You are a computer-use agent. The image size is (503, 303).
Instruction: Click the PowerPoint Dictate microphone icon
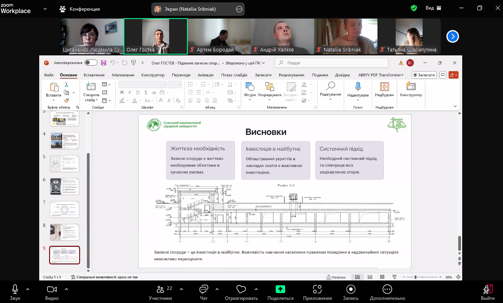(x=358, y=87)
